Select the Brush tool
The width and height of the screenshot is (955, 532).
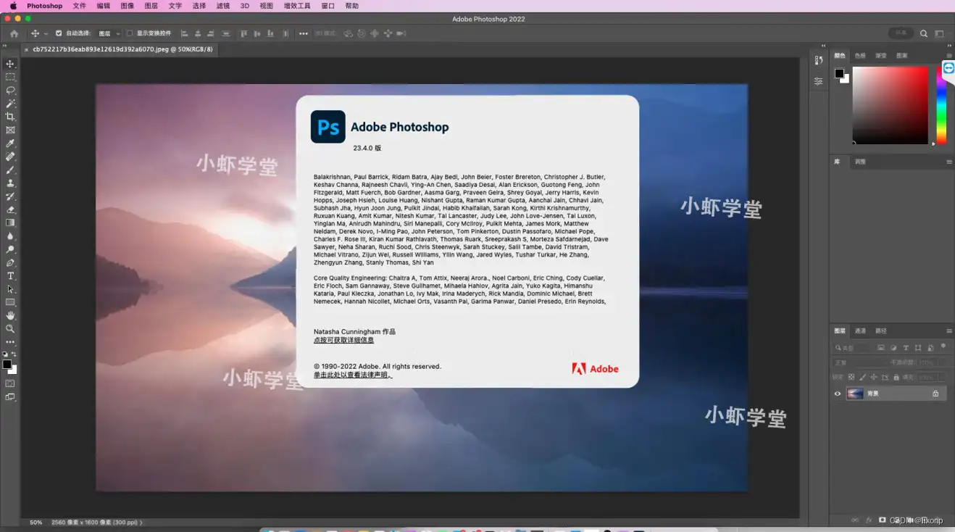coord(10,170)
